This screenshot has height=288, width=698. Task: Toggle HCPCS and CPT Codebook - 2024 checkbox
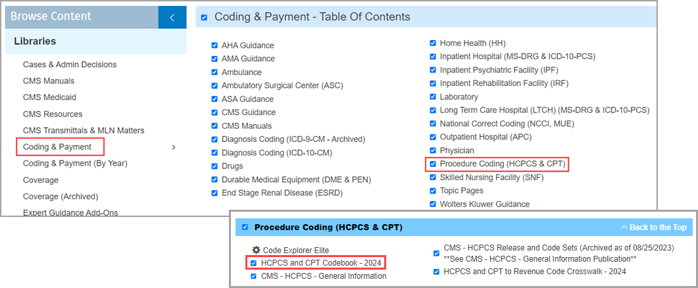pos(254,263)
